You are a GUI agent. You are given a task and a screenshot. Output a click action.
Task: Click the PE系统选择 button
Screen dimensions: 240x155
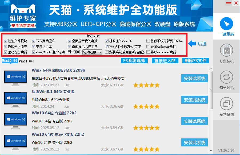point(134,61)
